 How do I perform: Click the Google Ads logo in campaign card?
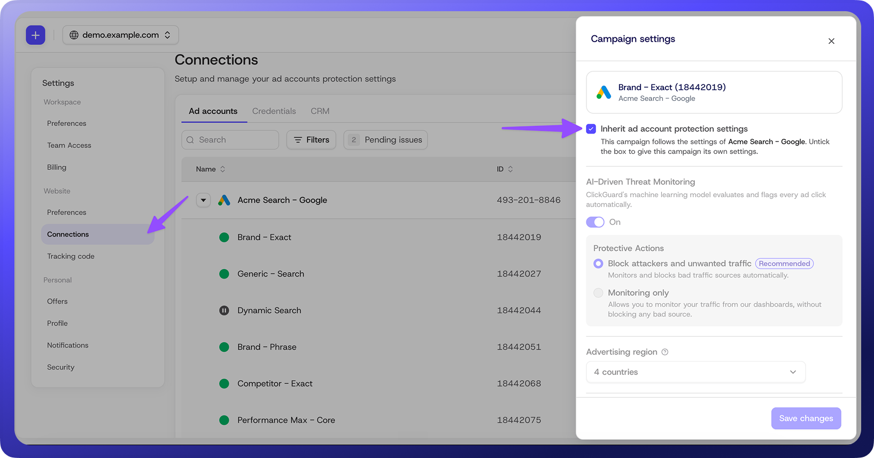[604, 92]
